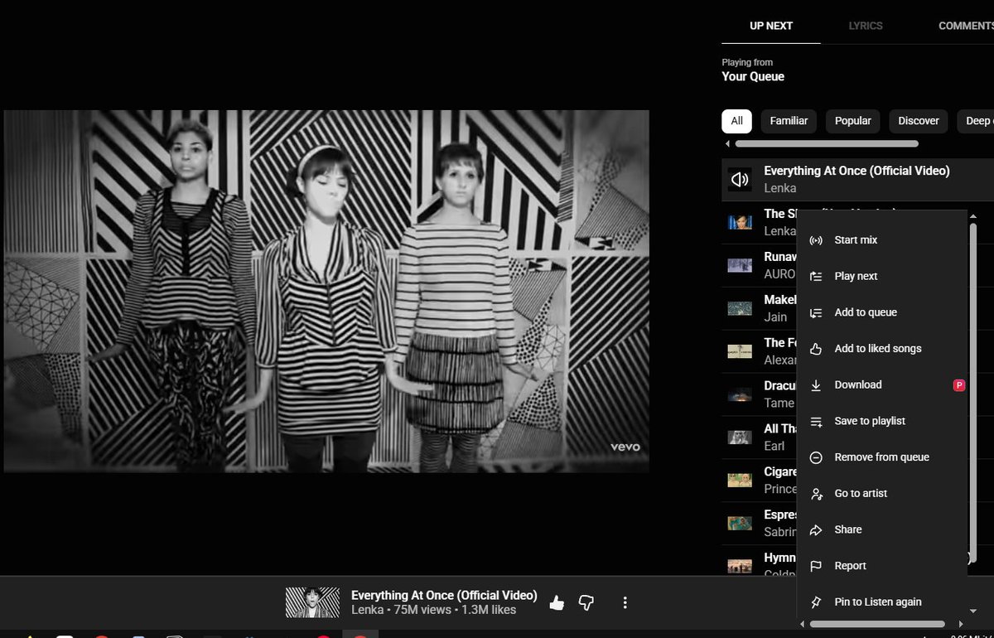
Task: Like the song with thumbs up button
Action: [x=557, y=603]
